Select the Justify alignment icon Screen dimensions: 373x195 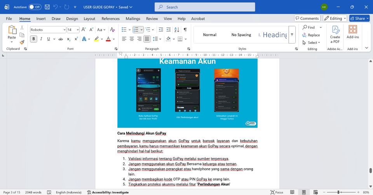[147, 39]
